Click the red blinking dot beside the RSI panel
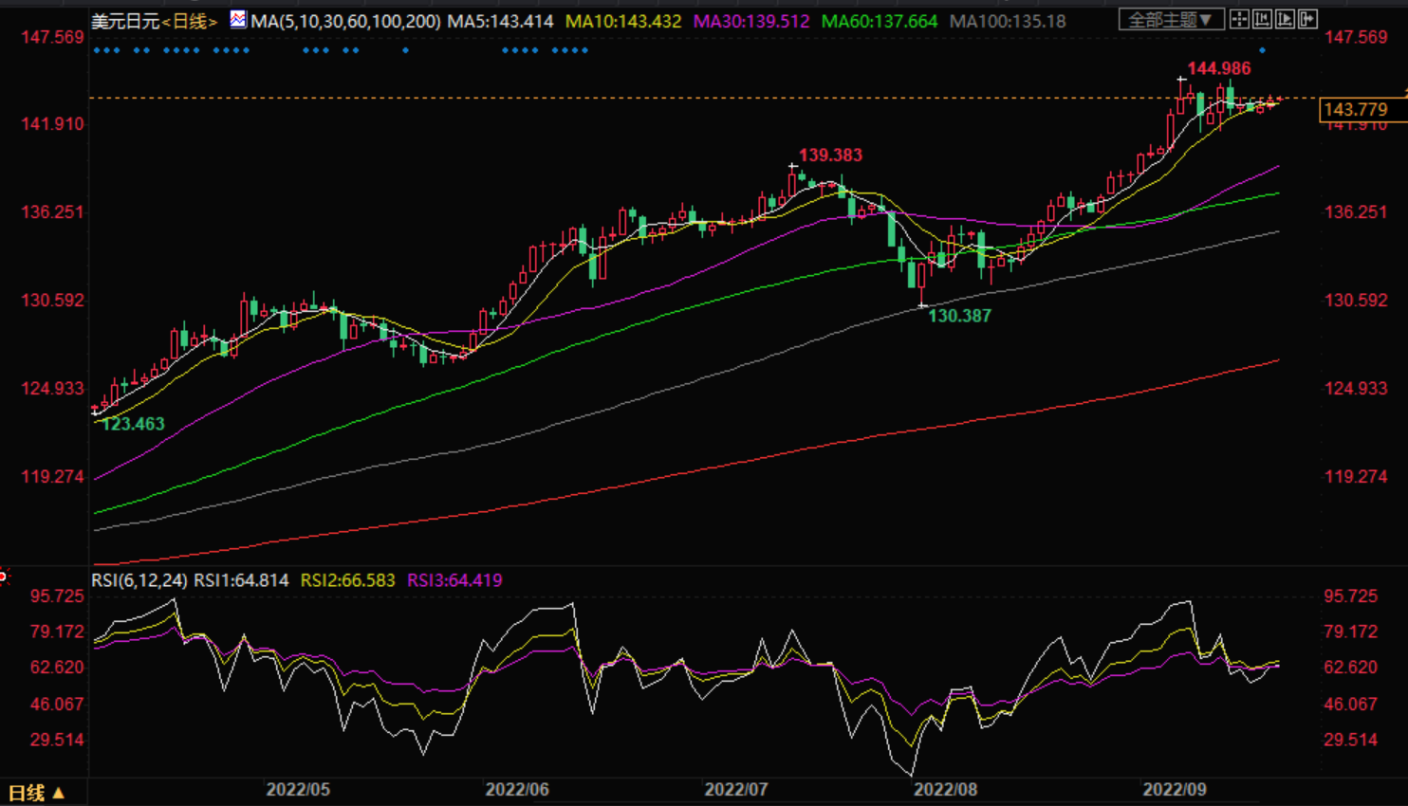 (x=3, y=576)
